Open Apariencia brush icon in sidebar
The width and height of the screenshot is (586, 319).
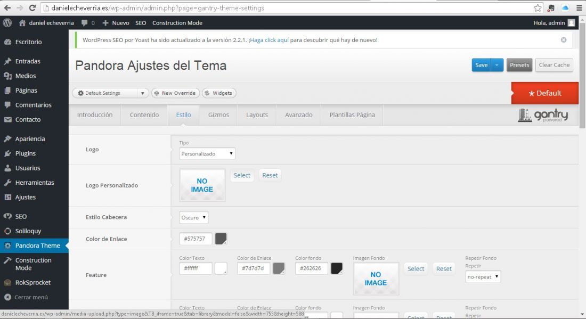tap(7, 139)
